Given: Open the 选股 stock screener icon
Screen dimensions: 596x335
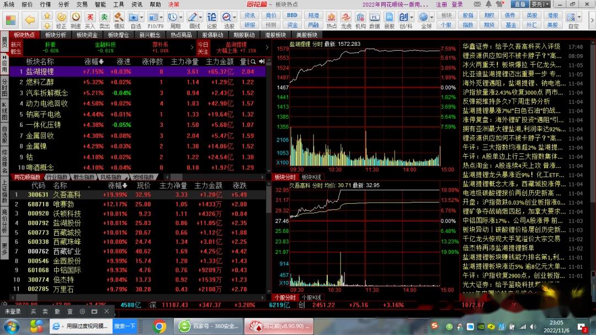Looking at the screenshot, I should point(227,20).
